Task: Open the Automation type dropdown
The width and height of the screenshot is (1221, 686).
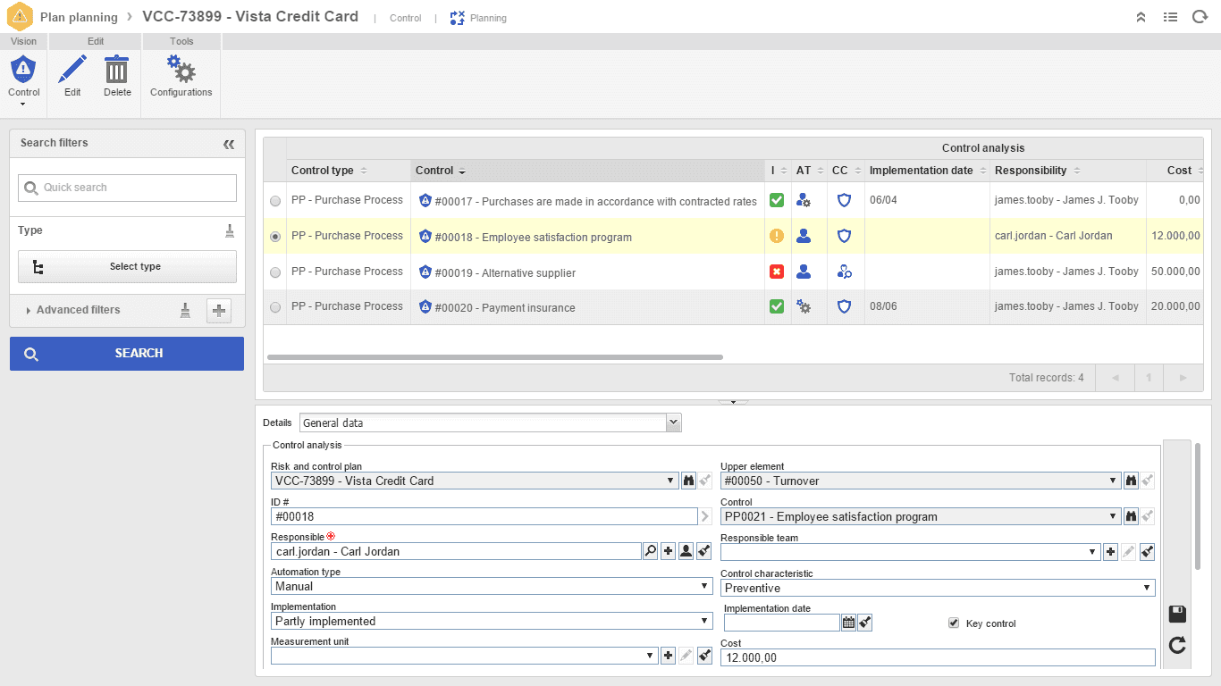Action: pos(492,586)
